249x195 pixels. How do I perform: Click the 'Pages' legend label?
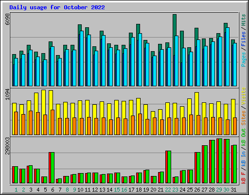[x=244, y=59]
